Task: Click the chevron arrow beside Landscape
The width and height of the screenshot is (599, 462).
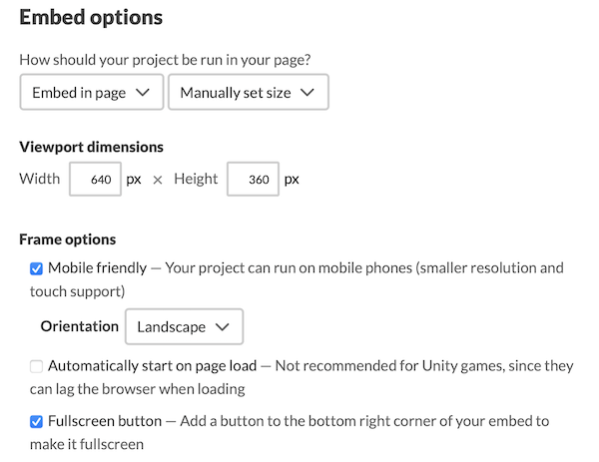Action: (x=222, y=326)
